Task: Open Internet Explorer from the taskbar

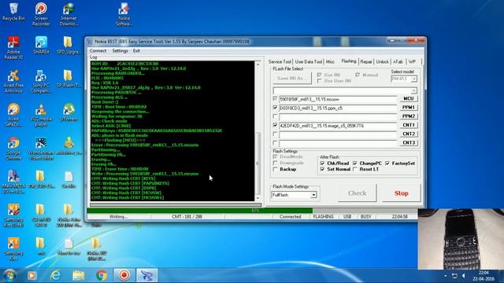Action: coord(56,275)
